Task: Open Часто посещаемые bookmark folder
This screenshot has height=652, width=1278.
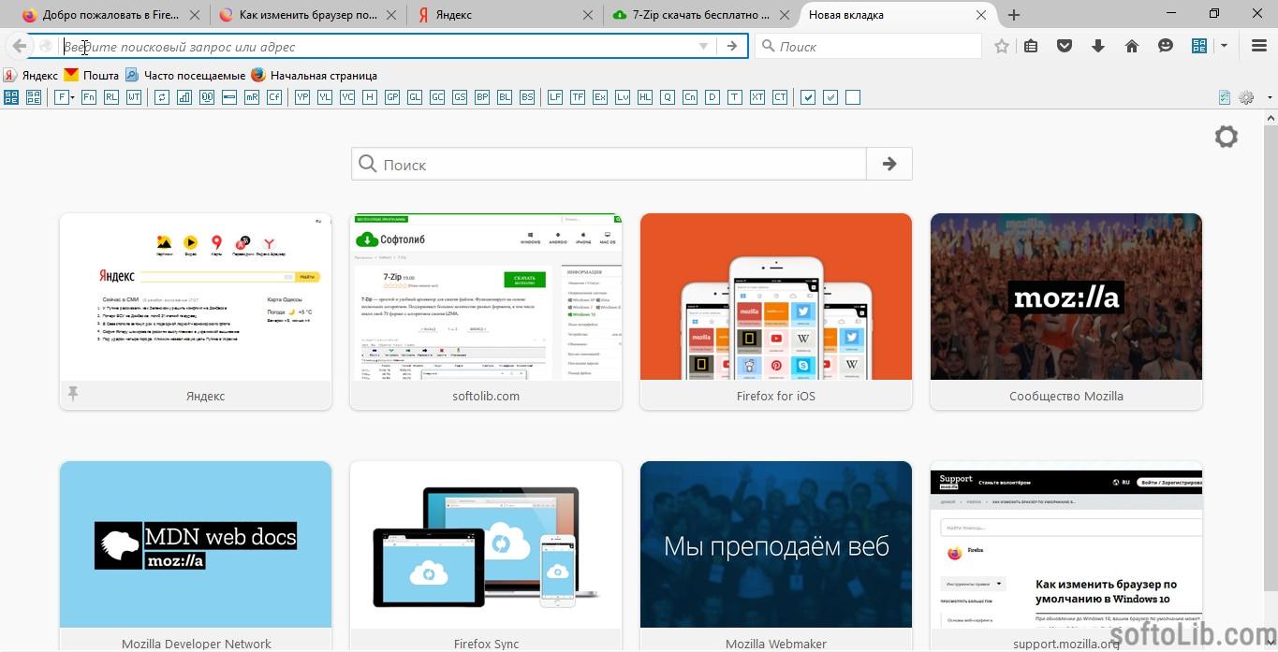Action: (x=185, y=75)
